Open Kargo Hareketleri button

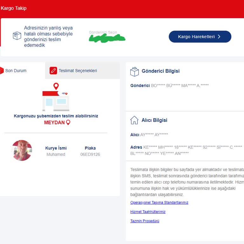pyautogui.click(x=200, y=37)
